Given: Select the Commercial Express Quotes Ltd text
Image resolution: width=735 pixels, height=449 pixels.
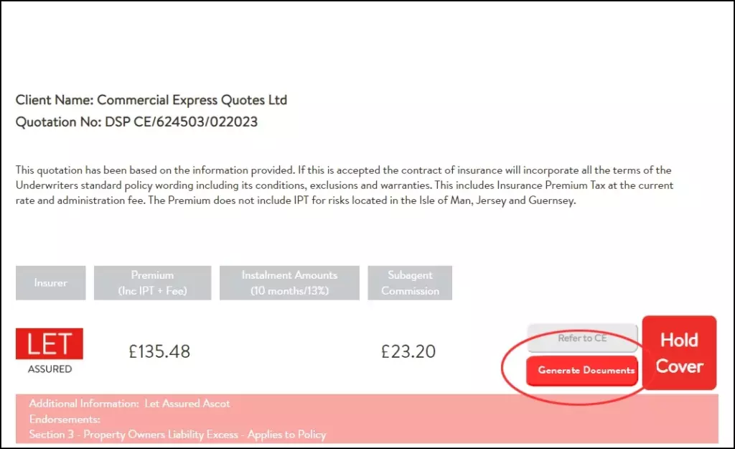Looking at the screenshot, I should (x=192, y=100).
